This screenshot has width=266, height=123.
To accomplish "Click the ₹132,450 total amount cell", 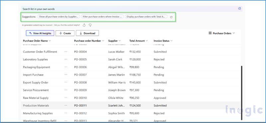I will click(x=135, y=52).
